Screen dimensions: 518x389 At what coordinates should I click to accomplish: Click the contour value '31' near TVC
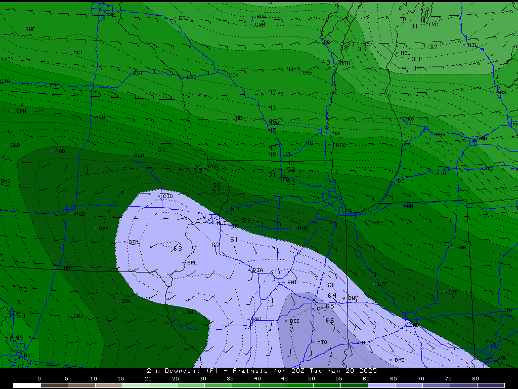(414, 26)
